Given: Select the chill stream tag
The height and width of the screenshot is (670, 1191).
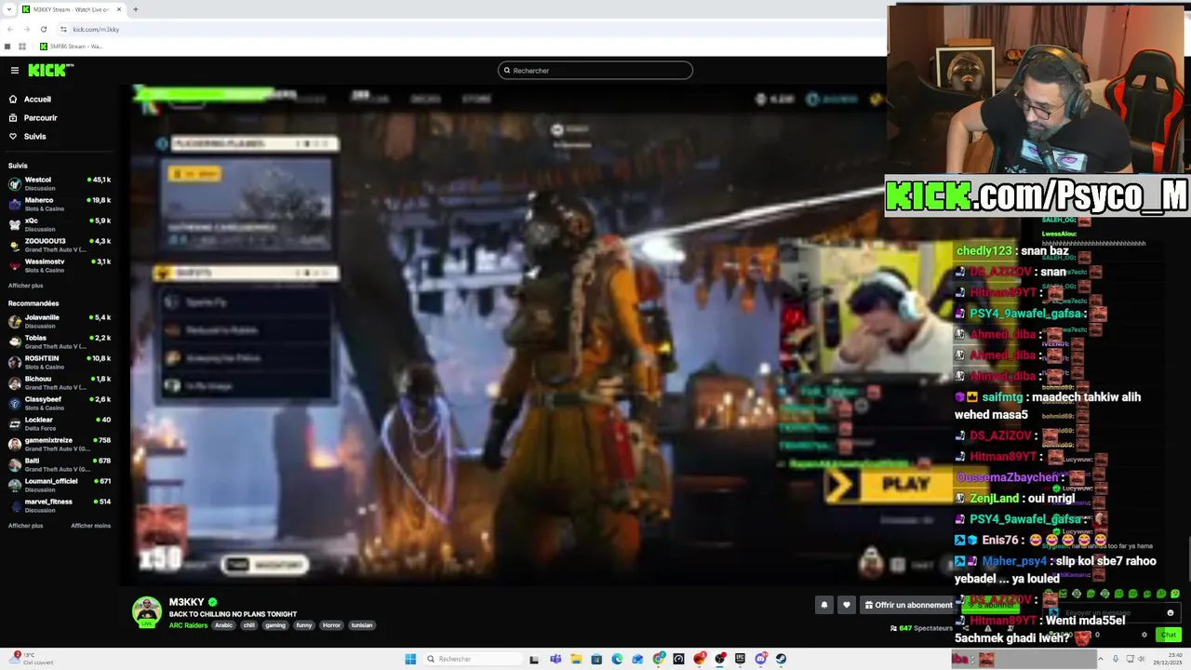Looking at the screenshot, I should pos(248,625).
